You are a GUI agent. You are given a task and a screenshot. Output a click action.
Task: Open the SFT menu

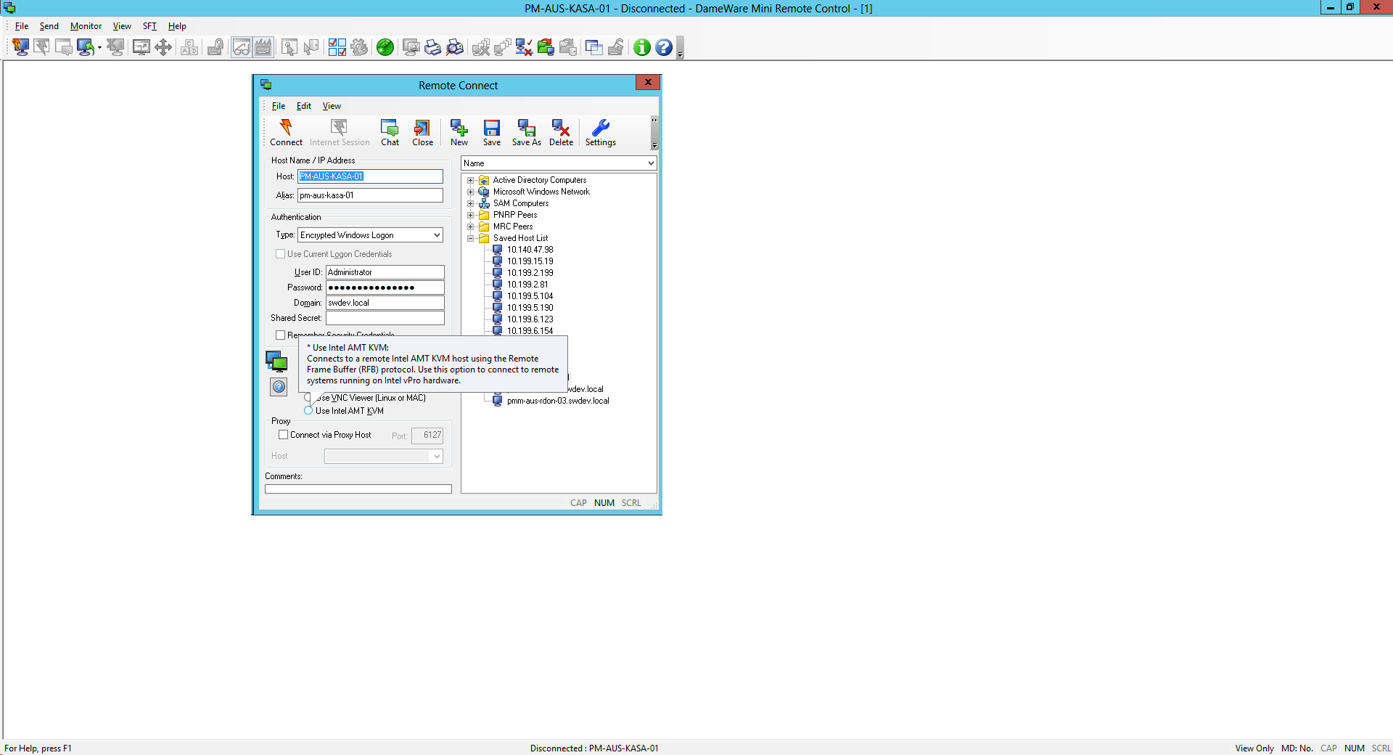pyautogui.click(x=149, y=26)
